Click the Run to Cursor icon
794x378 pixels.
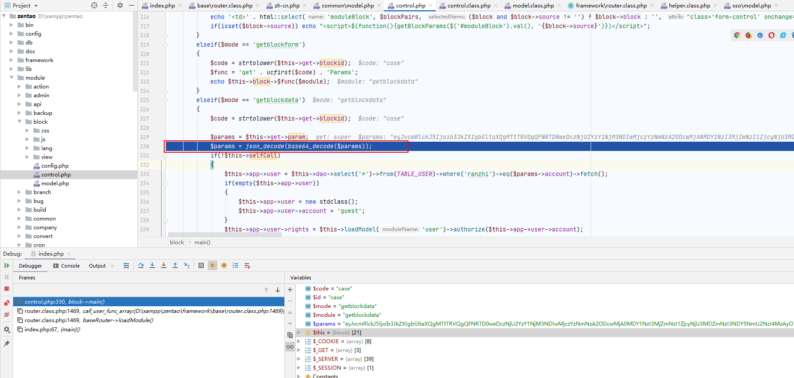pyautogui.click(x=187, y=265)
